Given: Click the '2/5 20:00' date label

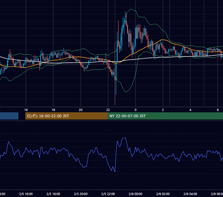Looking at the screenshot, I should (x=81, y=194).
